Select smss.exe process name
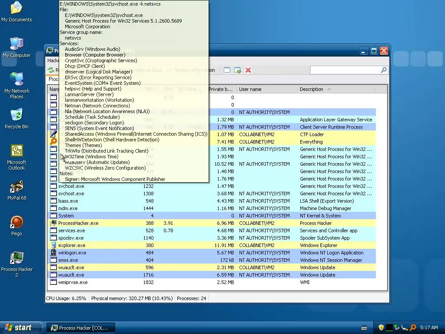The image size is (445, 334). (68, 260)
